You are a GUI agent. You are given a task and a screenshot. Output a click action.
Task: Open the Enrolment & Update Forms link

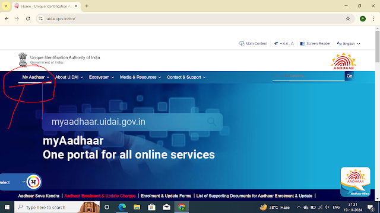166,196
